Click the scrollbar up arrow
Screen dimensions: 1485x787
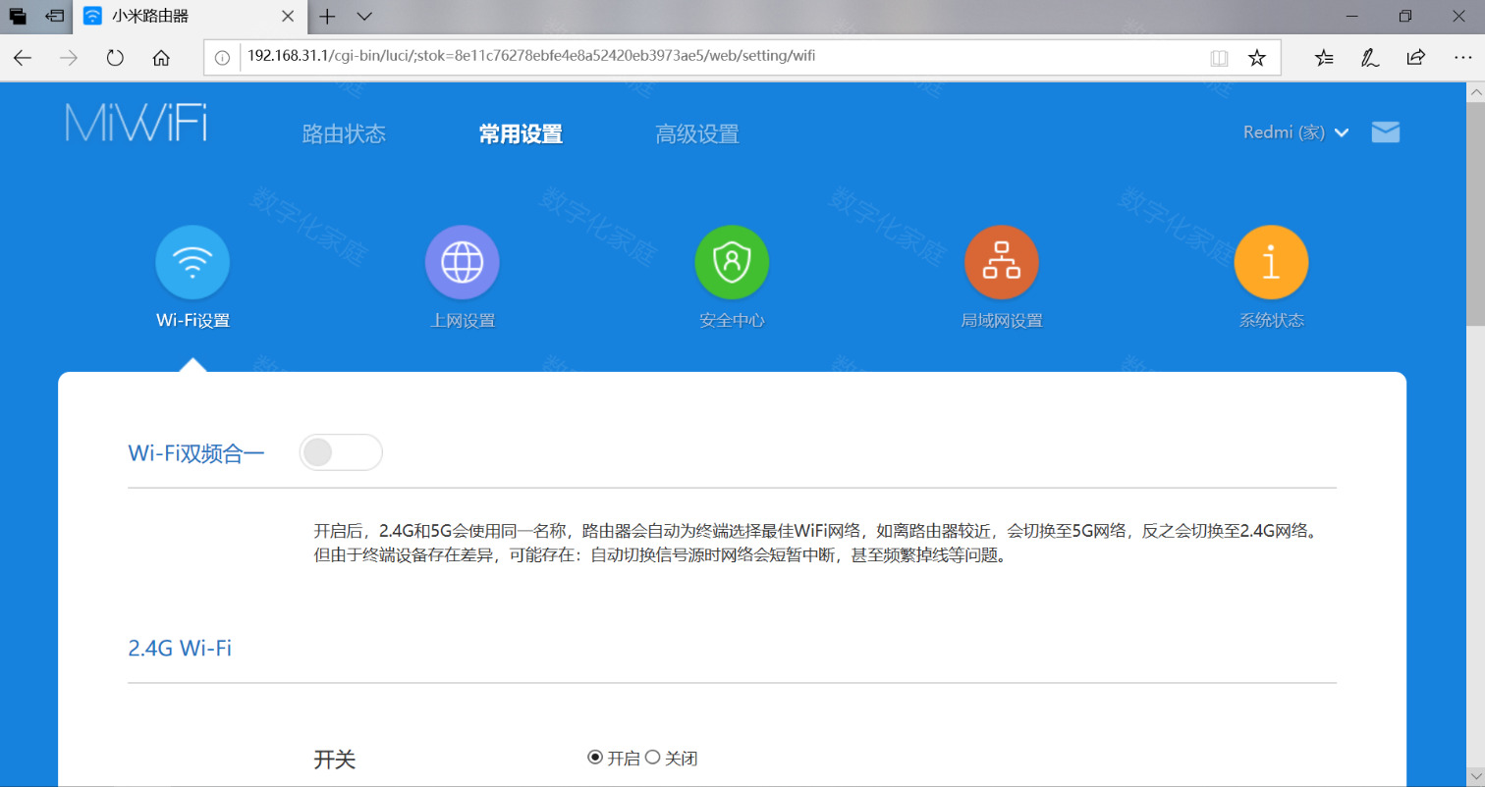pos(1475,91)
